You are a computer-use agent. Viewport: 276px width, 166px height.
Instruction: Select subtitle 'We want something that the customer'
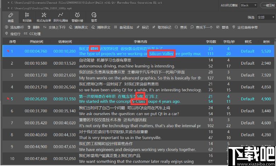136,161
